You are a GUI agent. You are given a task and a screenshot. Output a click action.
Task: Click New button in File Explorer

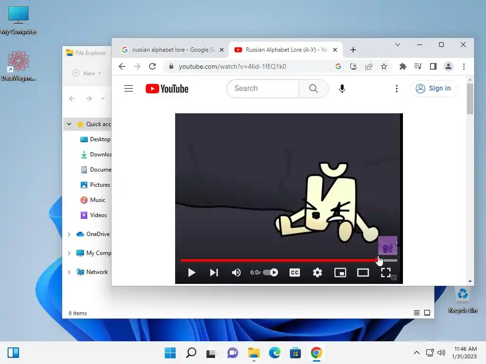87,73
